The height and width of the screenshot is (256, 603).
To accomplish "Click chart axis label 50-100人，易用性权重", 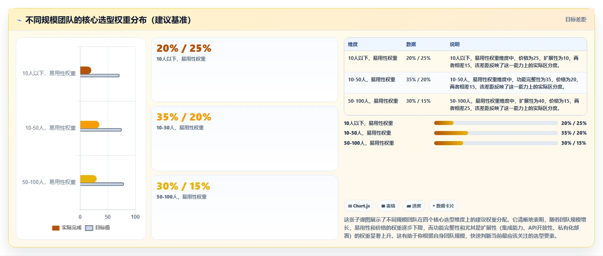I will pos(49,182).
